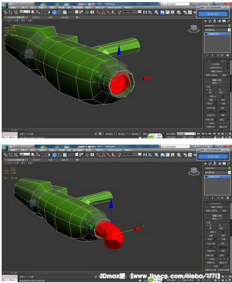This screenshot has width=232, height=283.
Task: Click green object color swatch in upper screenshot
Action: (x=229, y=26)
